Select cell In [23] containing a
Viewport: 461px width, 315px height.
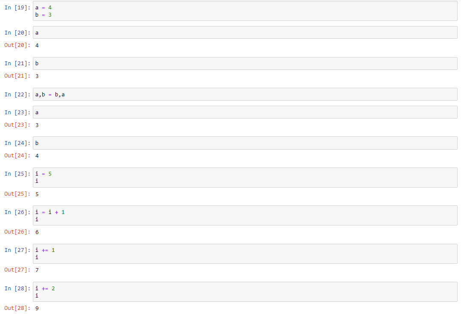pos(245,112)
